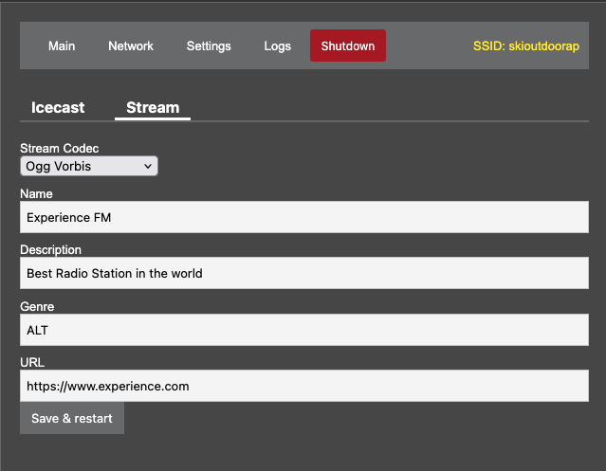View the Logs page
Screen dimensions: 606x471
tap(278, 45)
